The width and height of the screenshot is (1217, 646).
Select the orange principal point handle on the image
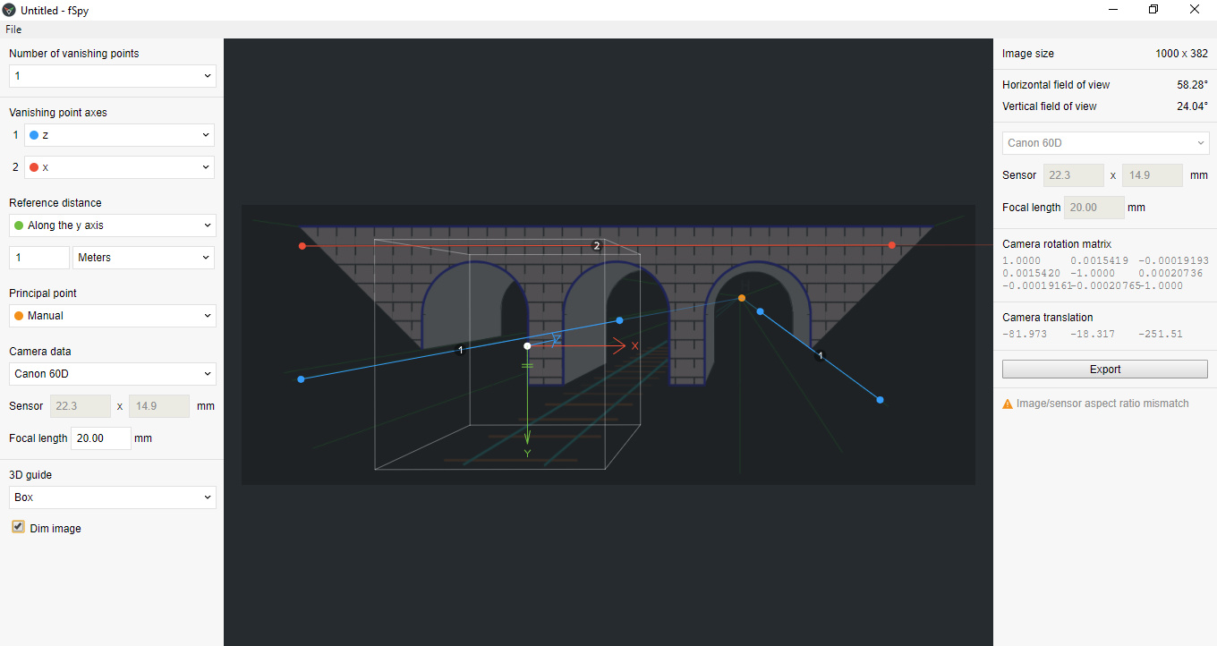742,298
